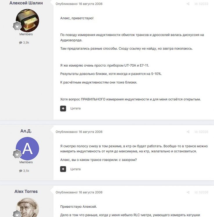Click 3,5k message count of Ал.Д.
This screenshot has height=217, width=214.
tap(24, 171)
